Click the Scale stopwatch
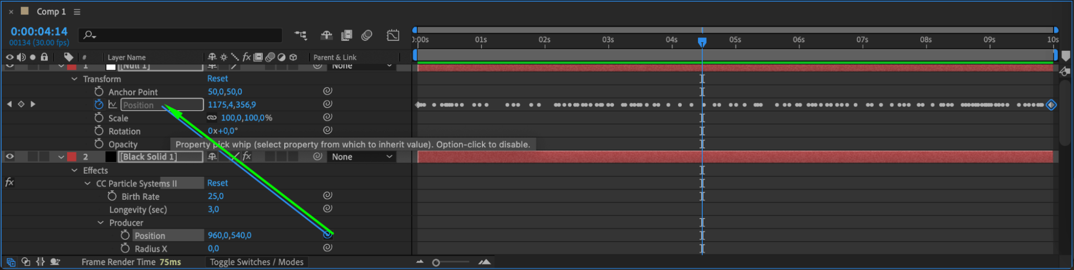This screenshot has width=1074, height=270. coord(99,117)
